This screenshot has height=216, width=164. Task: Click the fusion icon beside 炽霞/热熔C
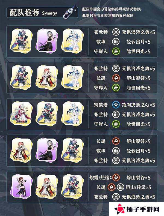pos(116,178)
